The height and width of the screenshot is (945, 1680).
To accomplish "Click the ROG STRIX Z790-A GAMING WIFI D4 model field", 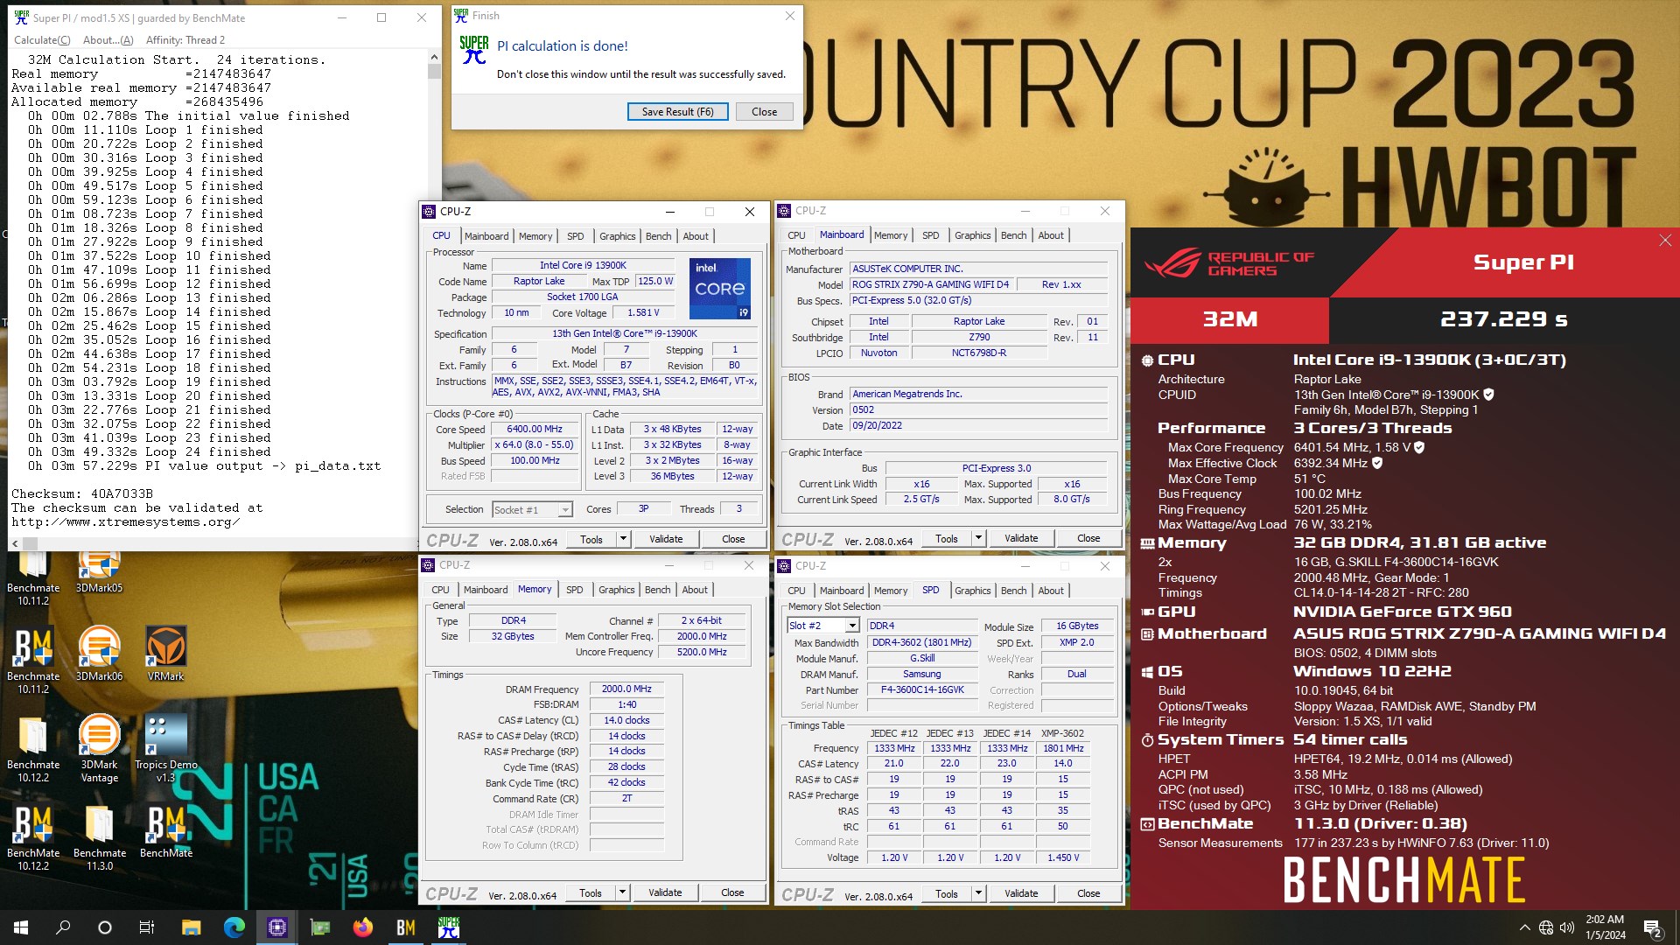I will pyautogui.click(x=930, y=284).
